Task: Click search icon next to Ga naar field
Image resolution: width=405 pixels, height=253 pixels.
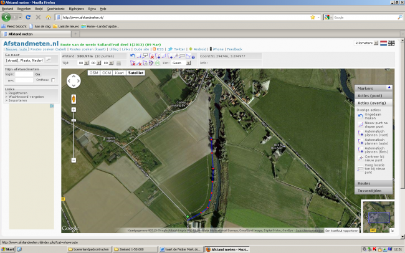Action: pyautogui.click(x=48, y=60)
